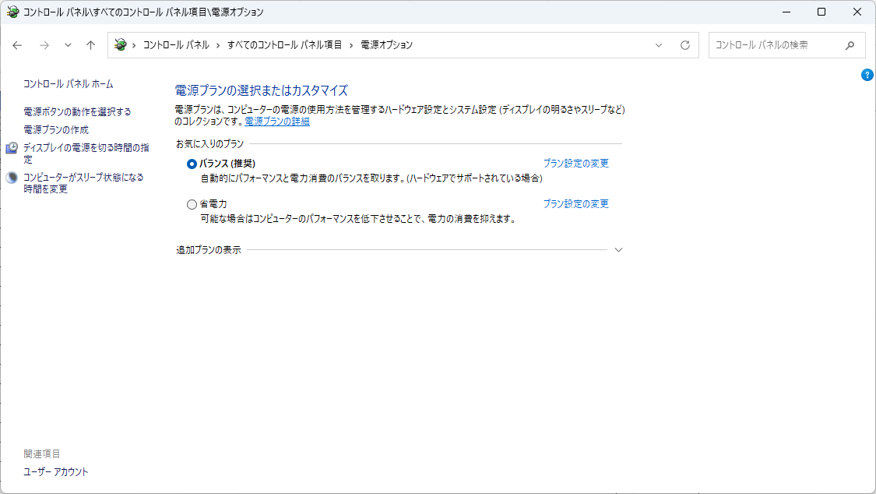Open the blue help question mark icon

coord(867,75)
